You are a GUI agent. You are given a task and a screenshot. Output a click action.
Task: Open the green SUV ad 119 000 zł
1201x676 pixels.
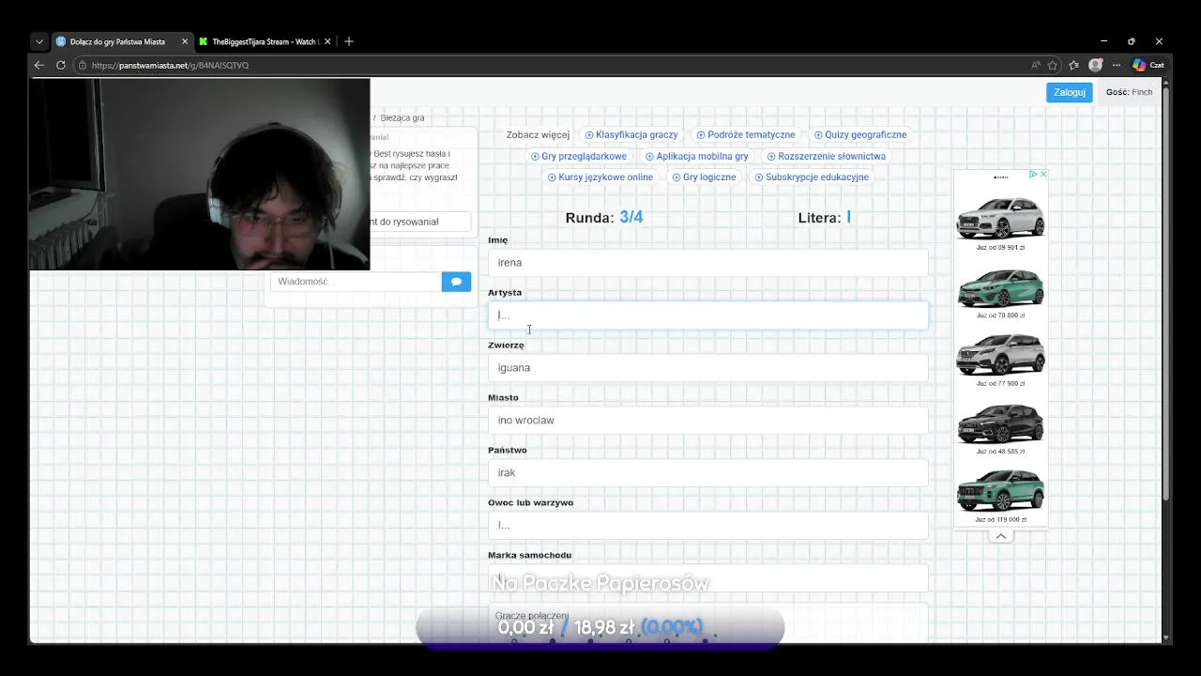coord(1000,495)
